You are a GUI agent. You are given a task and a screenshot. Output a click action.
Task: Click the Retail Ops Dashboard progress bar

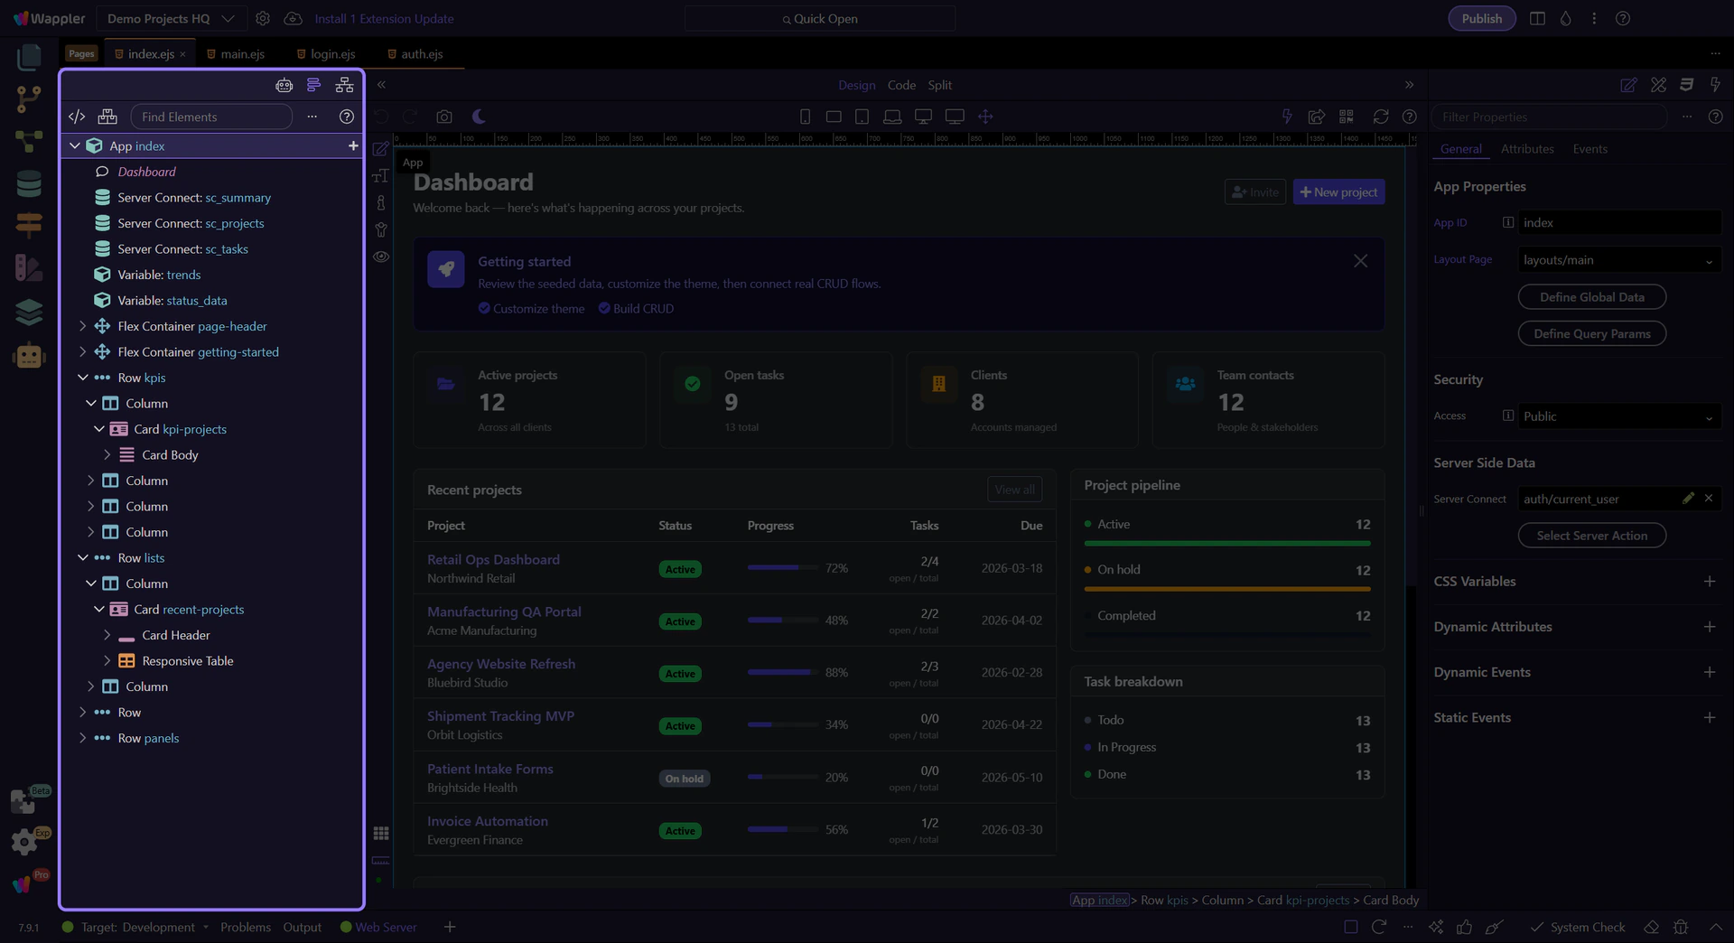point(782,568)
